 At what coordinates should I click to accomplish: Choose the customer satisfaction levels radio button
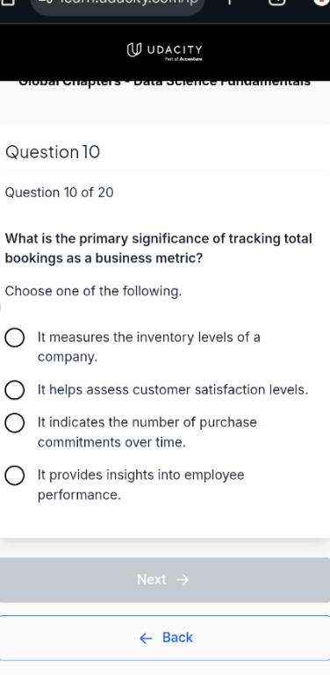(15, 390)
